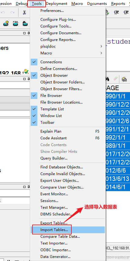130x261 pixels.
Task: Click the binoculars database icon beside Rollback
Action: point(25,23)
